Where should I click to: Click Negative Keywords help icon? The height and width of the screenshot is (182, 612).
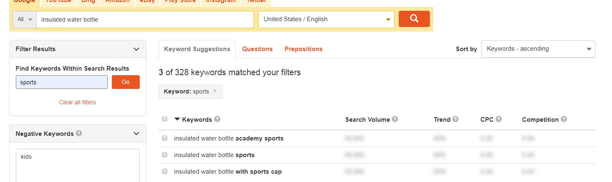click(x=79, y=133)
